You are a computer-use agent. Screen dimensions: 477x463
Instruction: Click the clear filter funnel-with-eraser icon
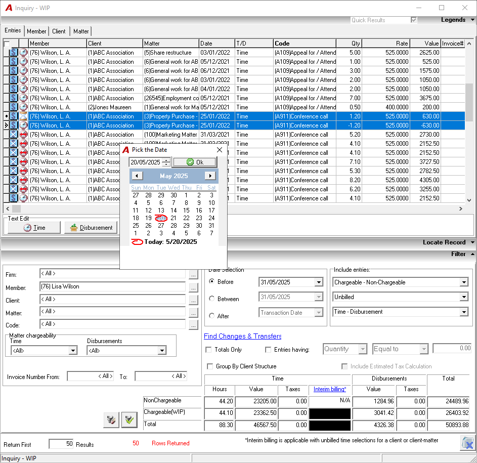coord(111,420)
